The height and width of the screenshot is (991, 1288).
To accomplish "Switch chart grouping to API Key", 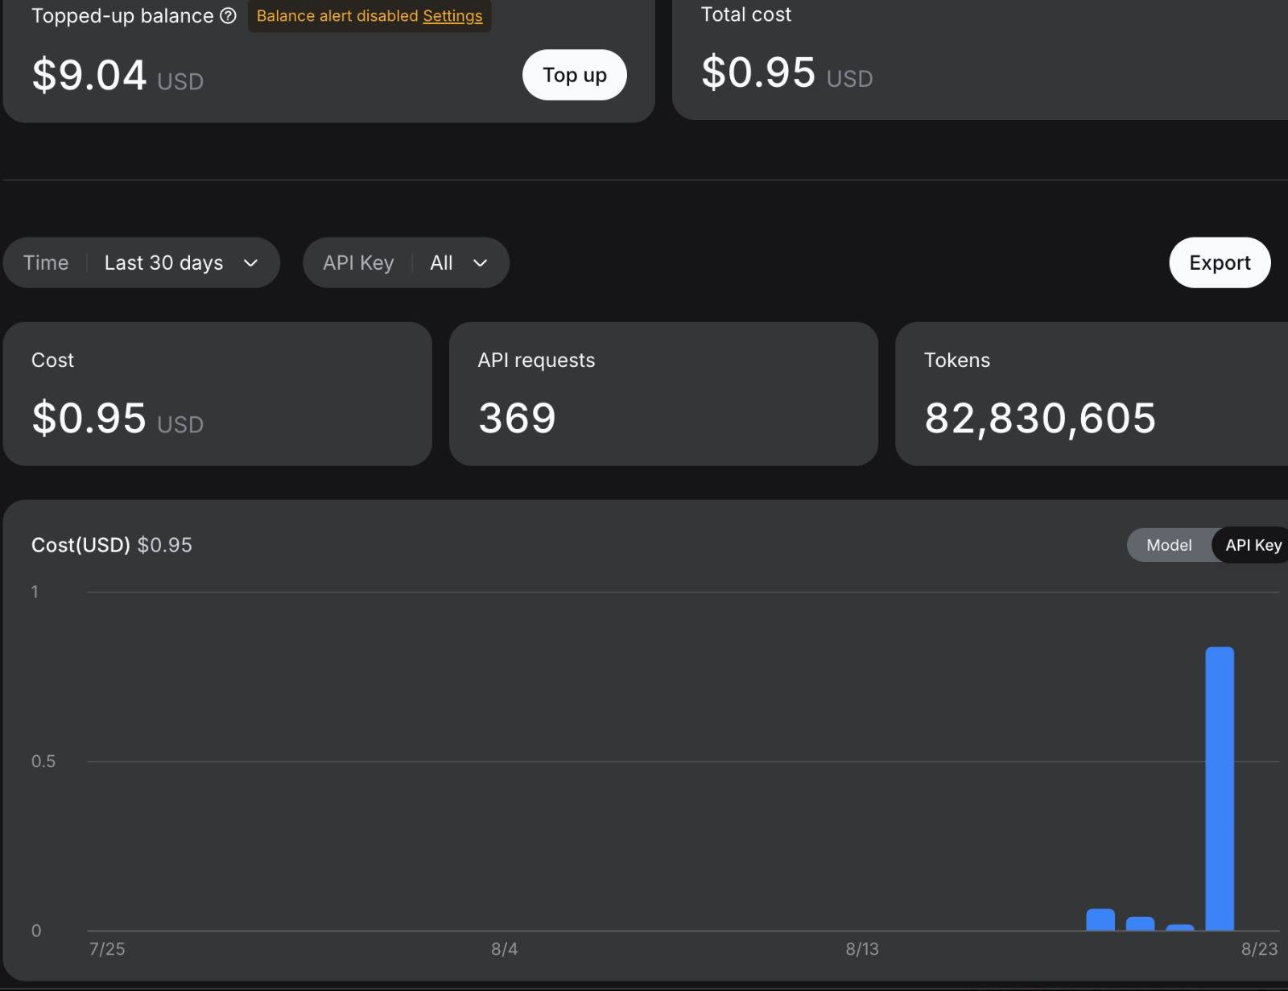I will pos(1253,545).
